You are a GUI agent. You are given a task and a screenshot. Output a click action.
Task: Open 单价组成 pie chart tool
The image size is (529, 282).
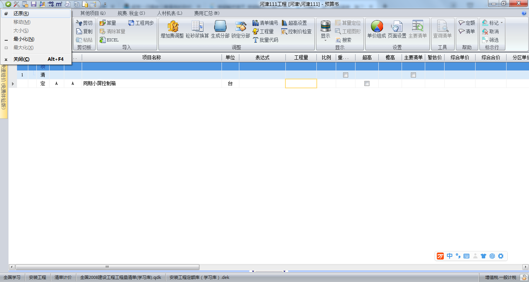(x=377, y=29)
